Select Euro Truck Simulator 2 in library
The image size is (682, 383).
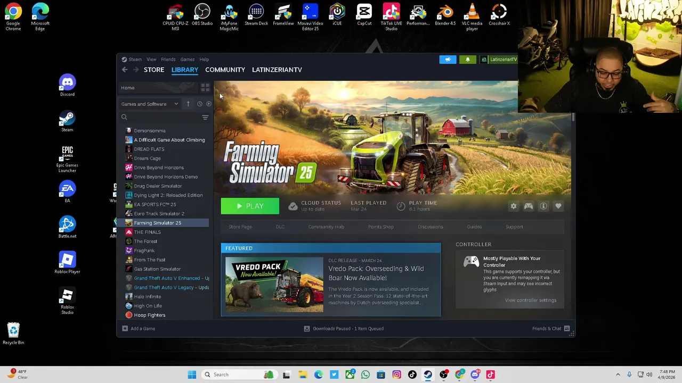click(x=164, y=214)
